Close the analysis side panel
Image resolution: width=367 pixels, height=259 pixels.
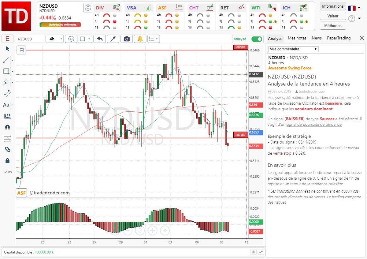click(361, 38)
